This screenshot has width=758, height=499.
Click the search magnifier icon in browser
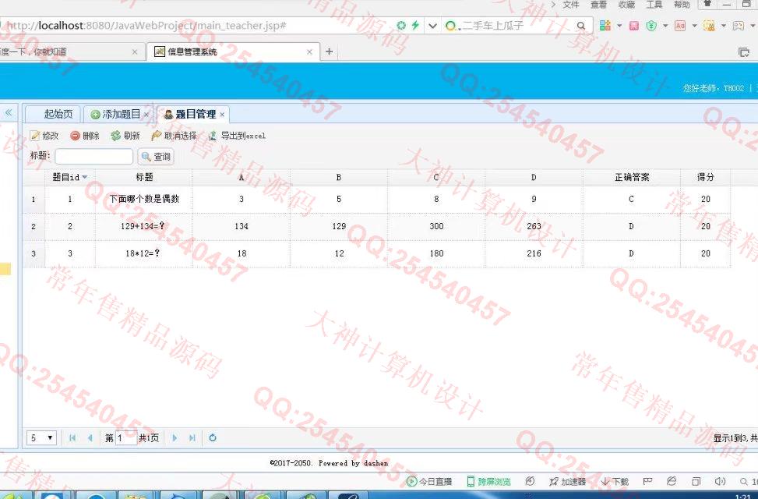[581, 26]
